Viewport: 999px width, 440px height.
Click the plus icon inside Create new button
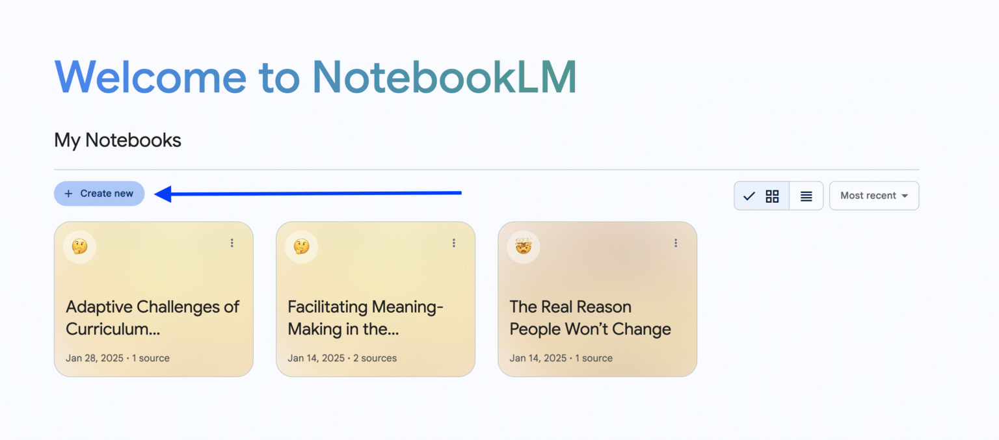pyautogui.click(x=68, y=193)
